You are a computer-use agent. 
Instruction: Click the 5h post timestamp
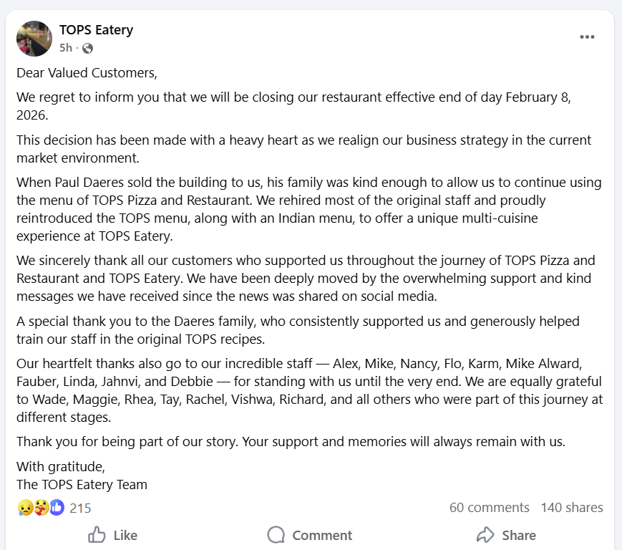(x=66, y=48)
